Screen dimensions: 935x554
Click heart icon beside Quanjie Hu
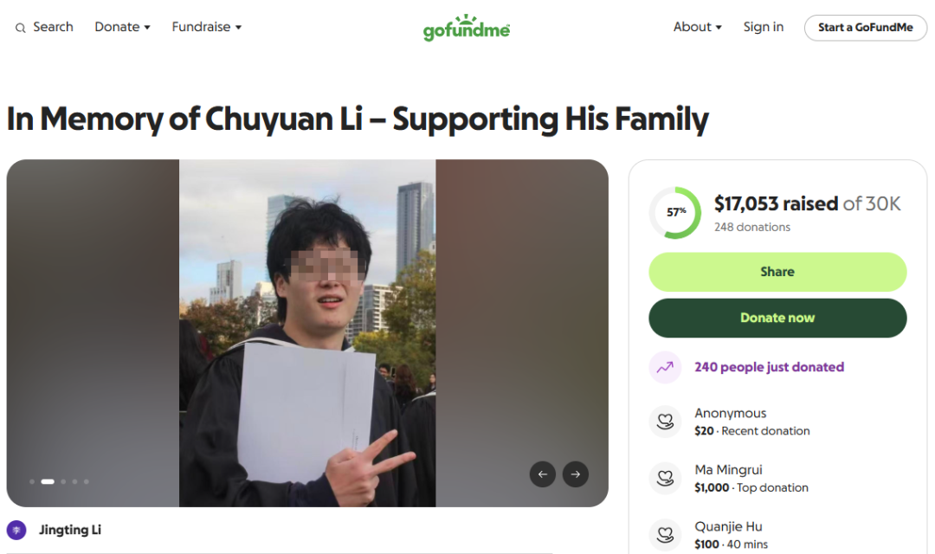click(x=665, y=535)
